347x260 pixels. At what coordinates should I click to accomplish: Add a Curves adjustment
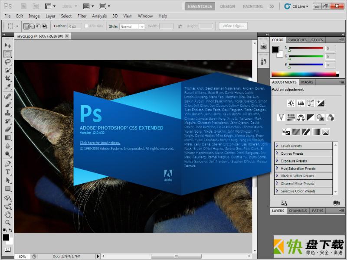coord(311,103)
